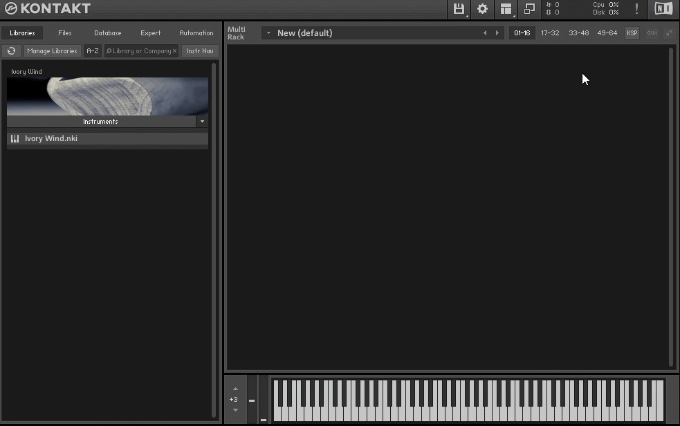Click the voice count readout

(553, 5)
